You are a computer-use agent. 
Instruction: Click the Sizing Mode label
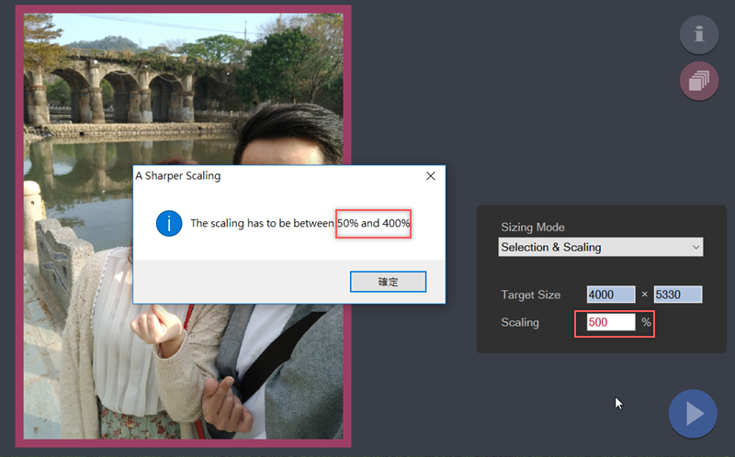533,227
